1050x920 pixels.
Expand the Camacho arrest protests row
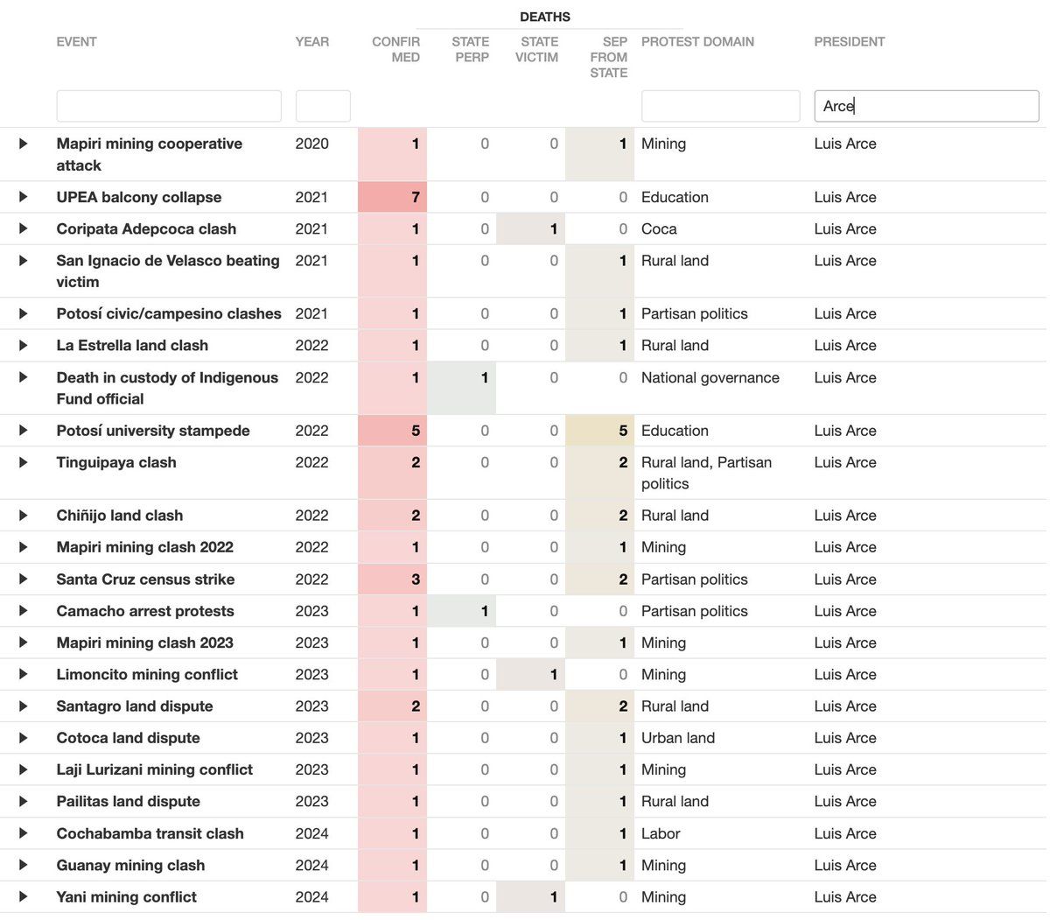(24, 610)
